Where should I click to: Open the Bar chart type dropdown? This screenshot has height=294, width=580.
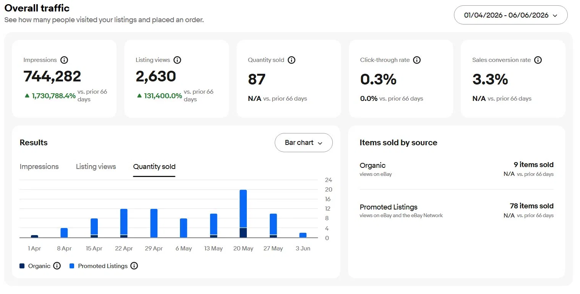pyautogui.click(x=304, y=143)
